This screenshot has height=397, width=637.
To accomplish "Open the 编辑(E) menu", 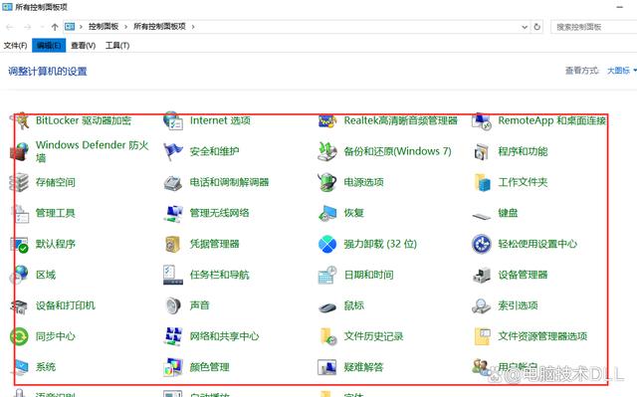I will (49, 46).
